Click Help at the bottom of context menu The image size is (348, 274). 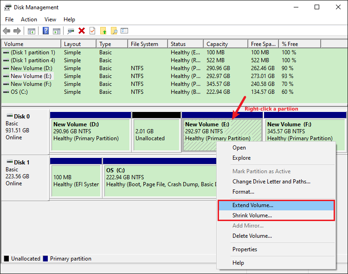tap(276, 263)
